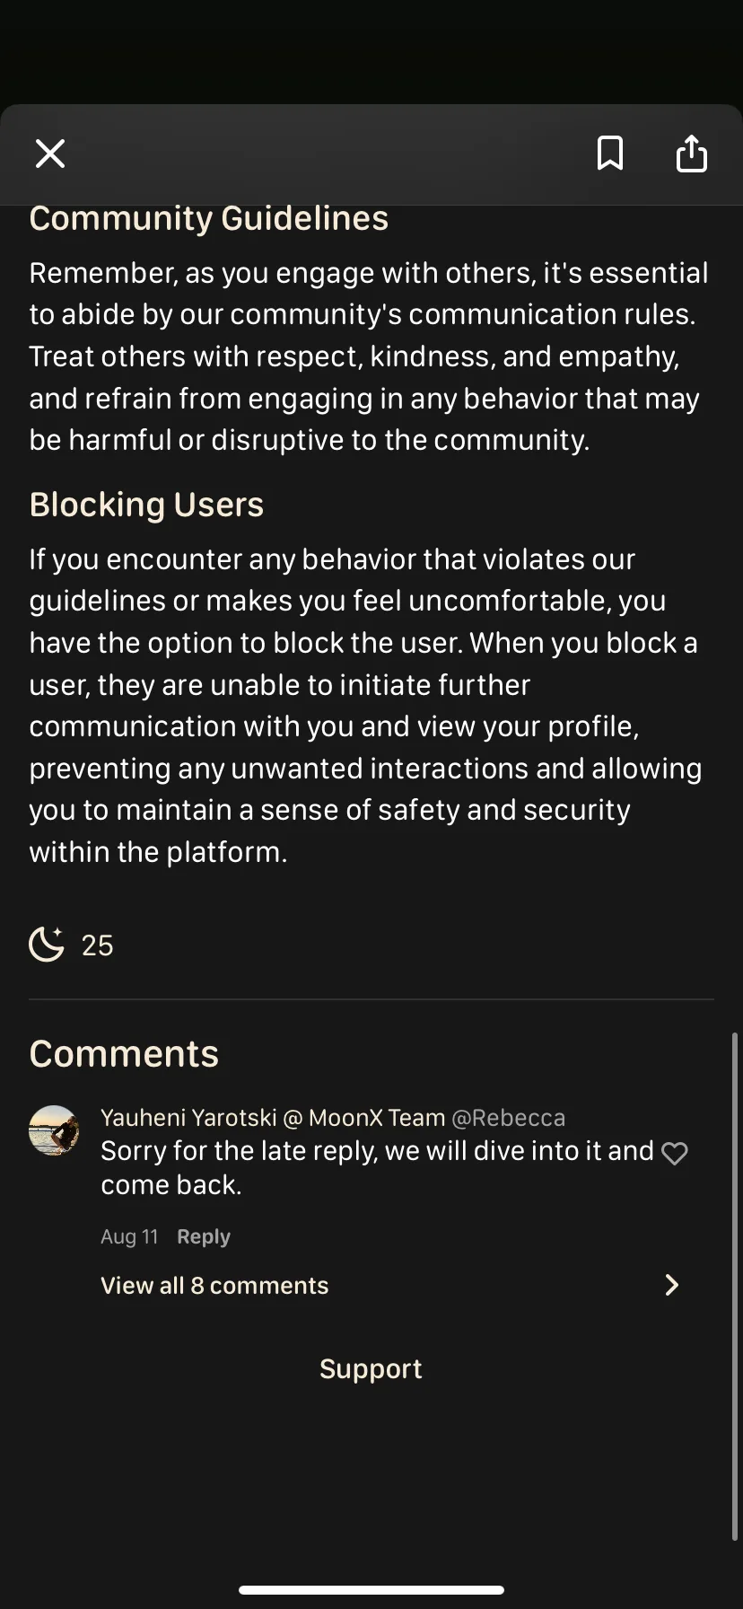Viewport: 743px width, 1609px height.
Task: Tap the share icon
Action: pyautogui.click(x=691, y=154)
